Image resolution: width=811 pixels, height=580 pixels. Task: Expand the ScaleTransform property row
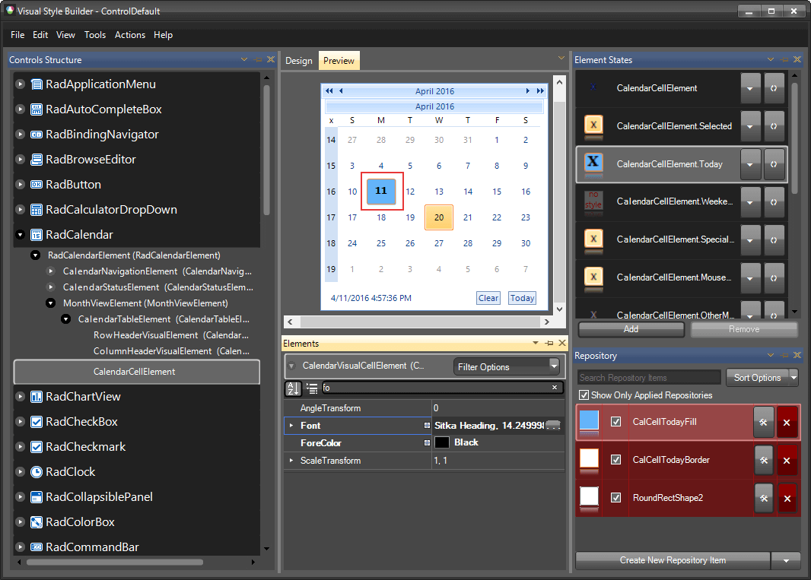[291, 460]
